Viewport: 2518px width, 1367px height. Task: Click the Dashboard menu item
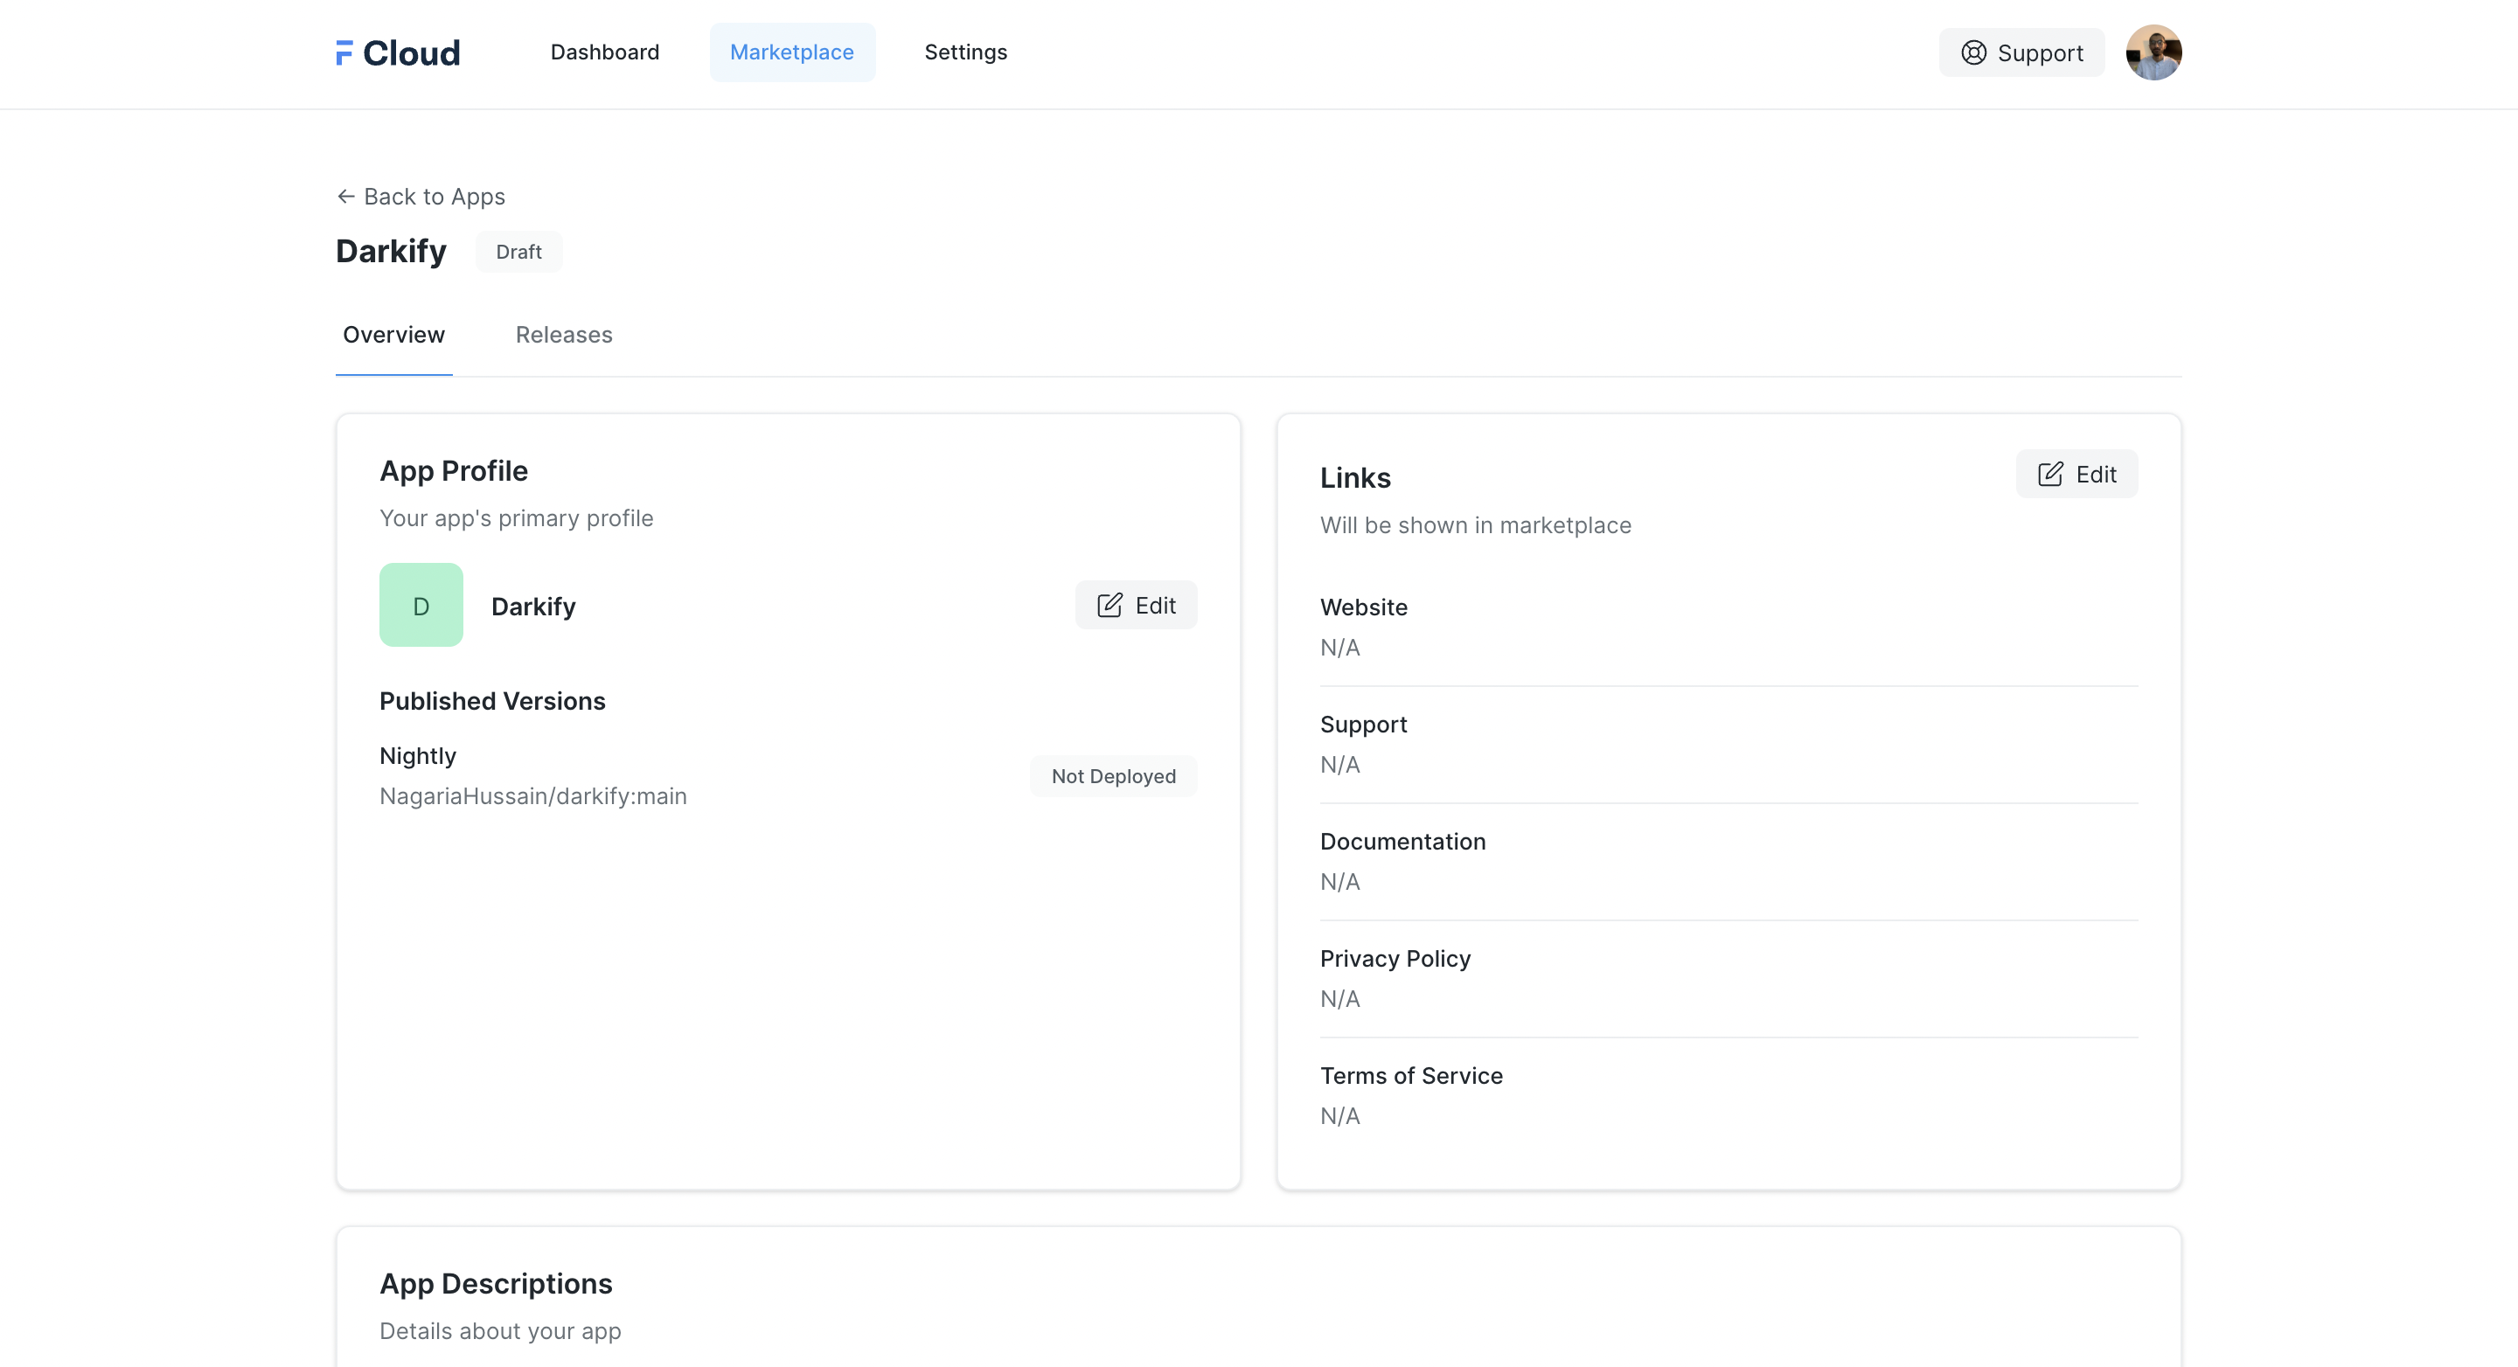(x=606, y=51)
